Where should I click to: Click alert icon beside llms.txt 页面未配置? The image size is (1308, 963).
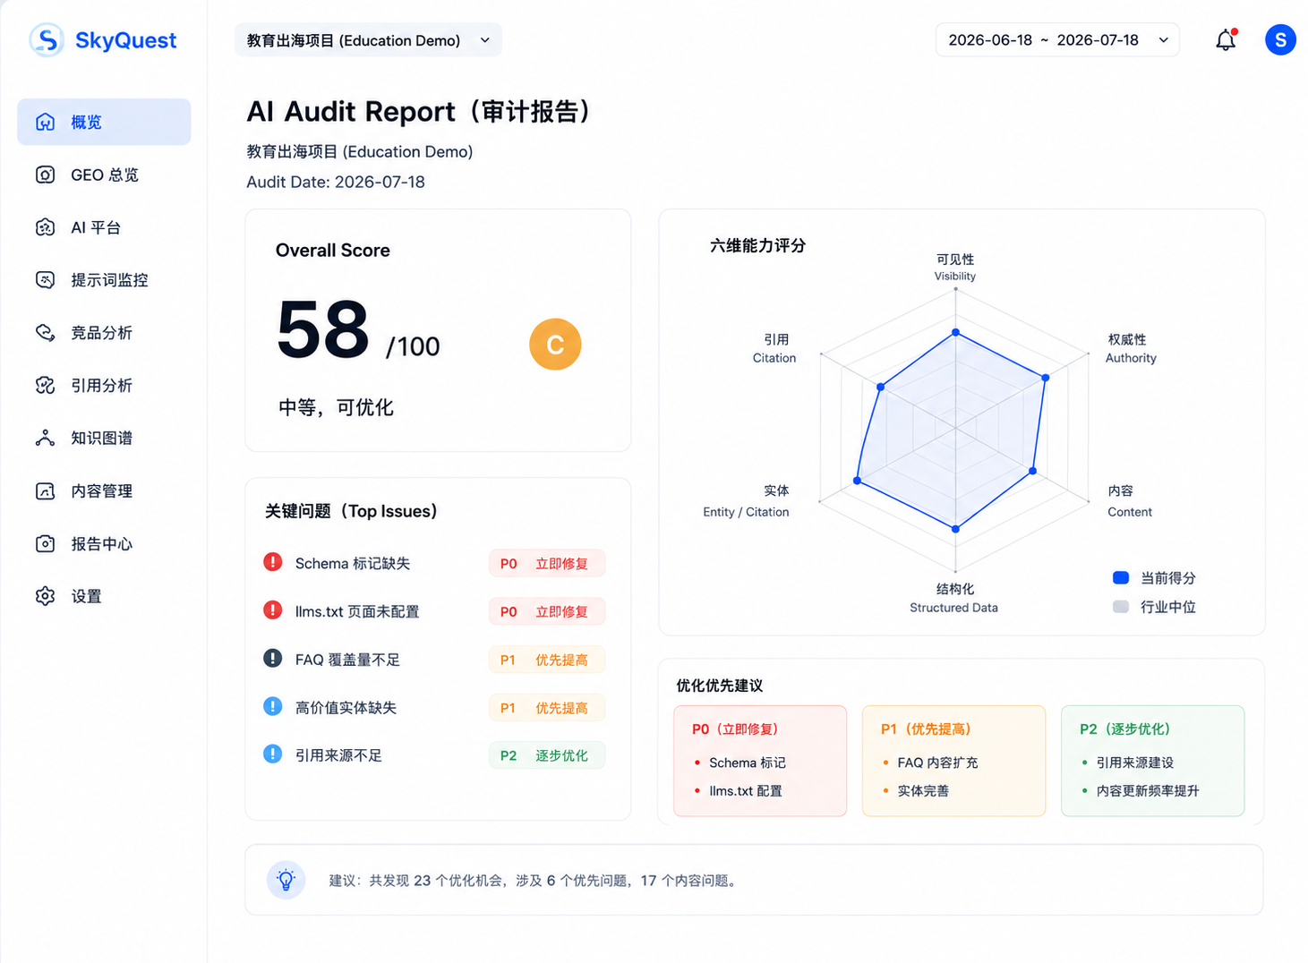pyautogui.click(x=273, y=610)
